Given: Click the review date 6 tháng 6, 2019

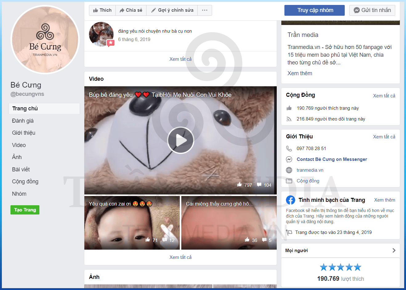Looking at the screenshot, I should (134, 39).
